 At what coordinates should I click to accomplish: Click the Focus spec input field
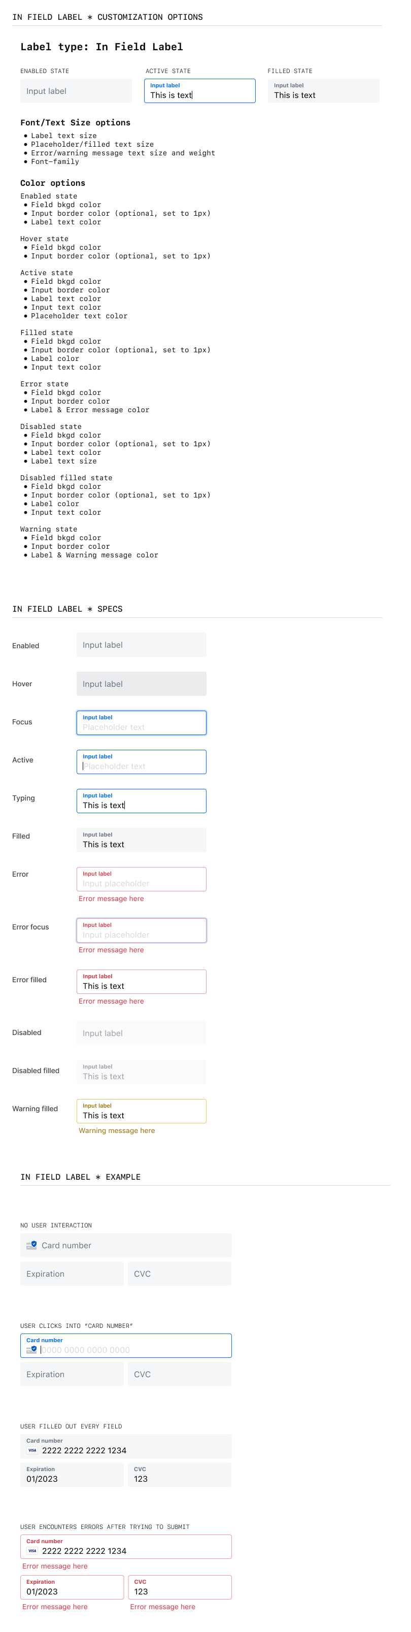(x=141, y=723)
